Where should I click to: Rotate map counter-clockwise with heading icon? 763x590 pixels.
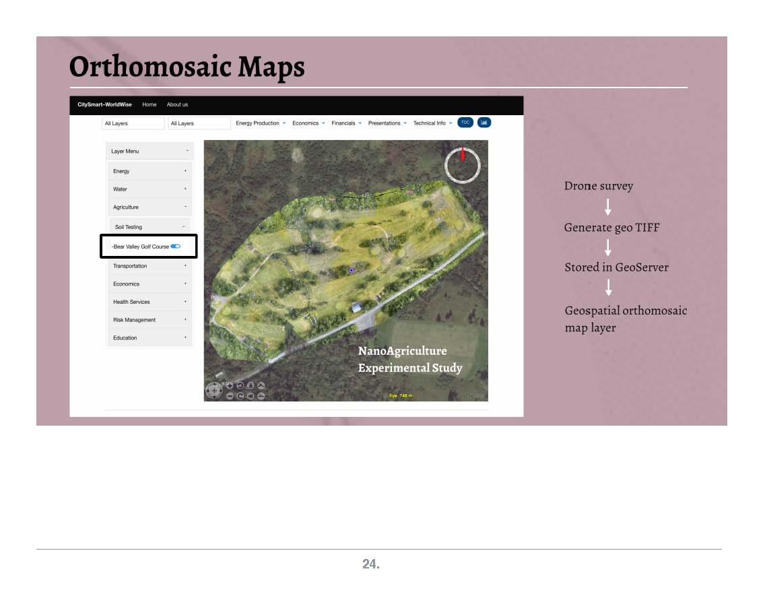pyautogui.click(x=240, y=386)
